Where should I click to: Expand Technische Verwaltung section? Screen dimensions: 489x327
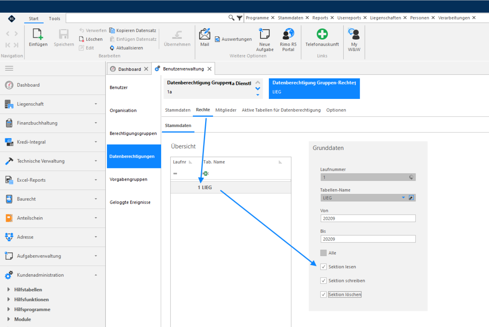(96, 161)
